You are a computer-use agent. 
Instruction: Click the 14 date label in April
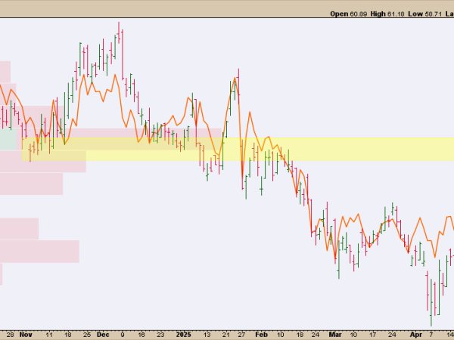(x=450, y=335)
